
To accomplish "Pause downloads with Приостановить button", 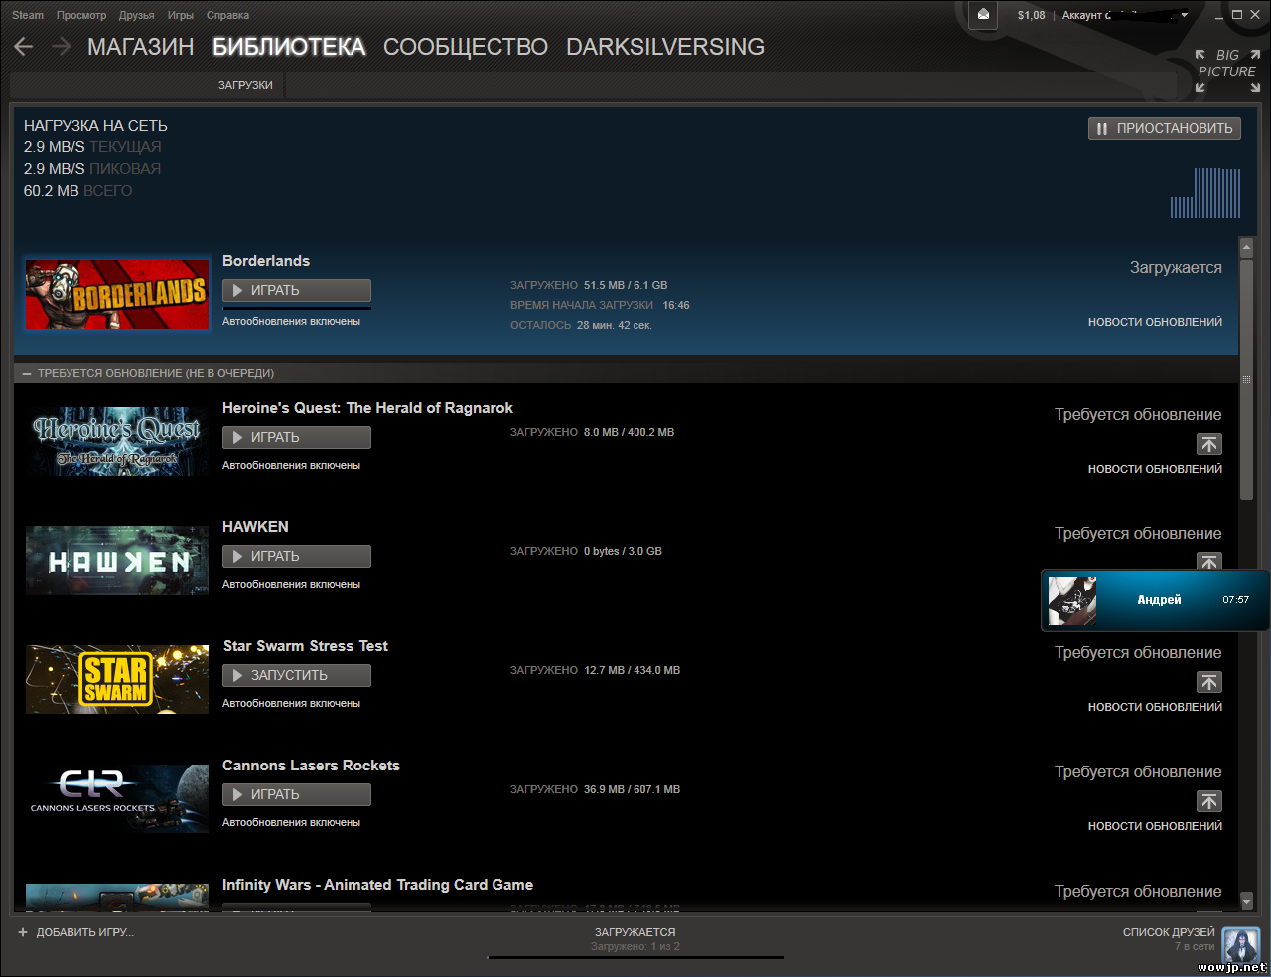I will pos(1165,128).
